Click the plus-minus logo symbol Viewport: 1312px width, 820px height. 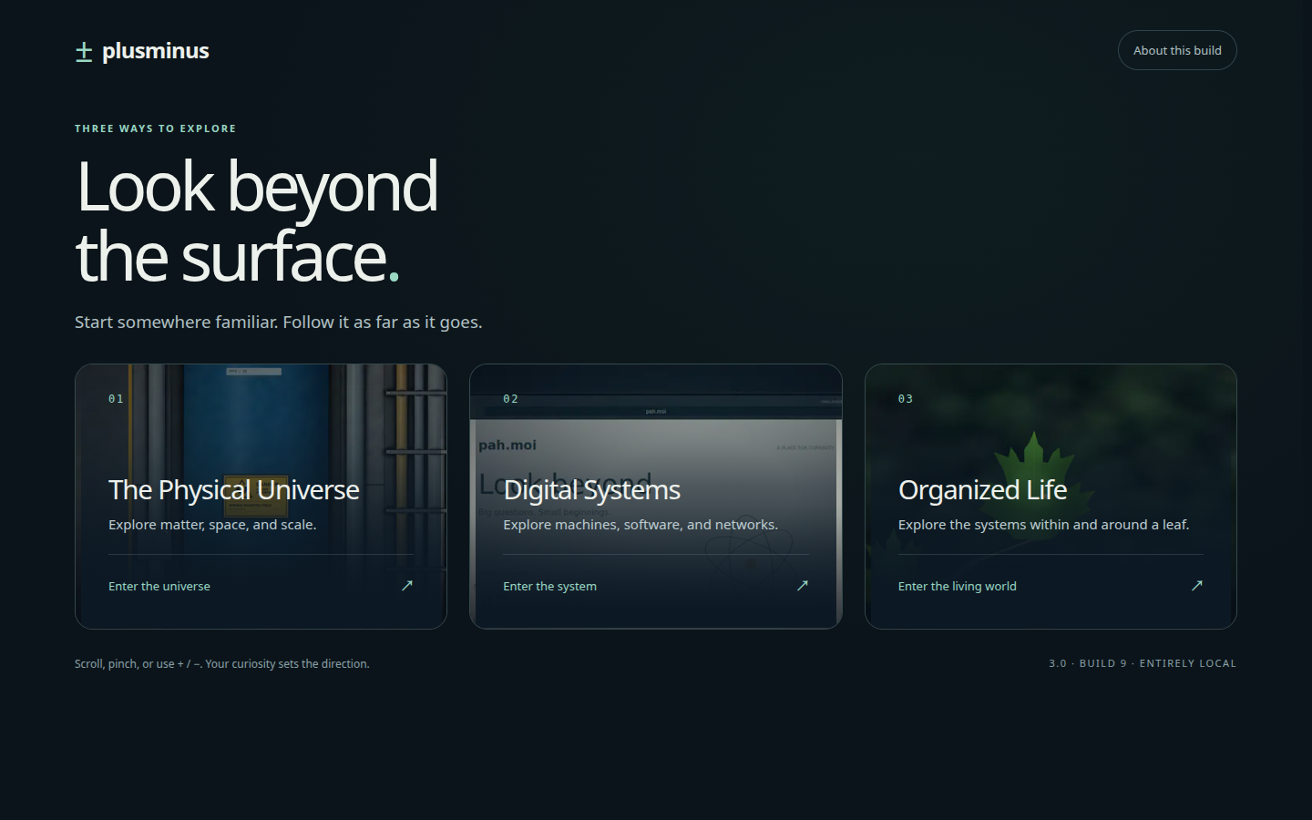pyautogui.click(x=84, y=52)
